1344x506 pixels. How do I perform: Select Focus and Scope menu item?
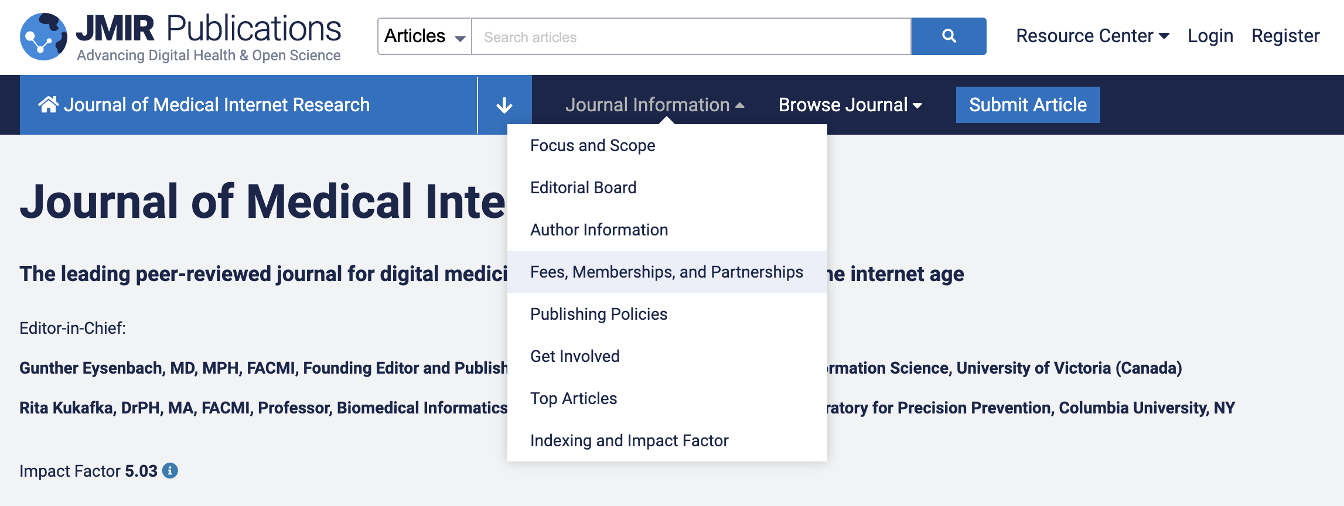click(592, 145)
